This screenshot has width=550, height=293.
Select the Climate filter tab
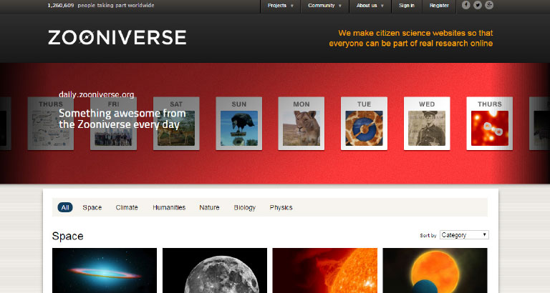(127, 207)
